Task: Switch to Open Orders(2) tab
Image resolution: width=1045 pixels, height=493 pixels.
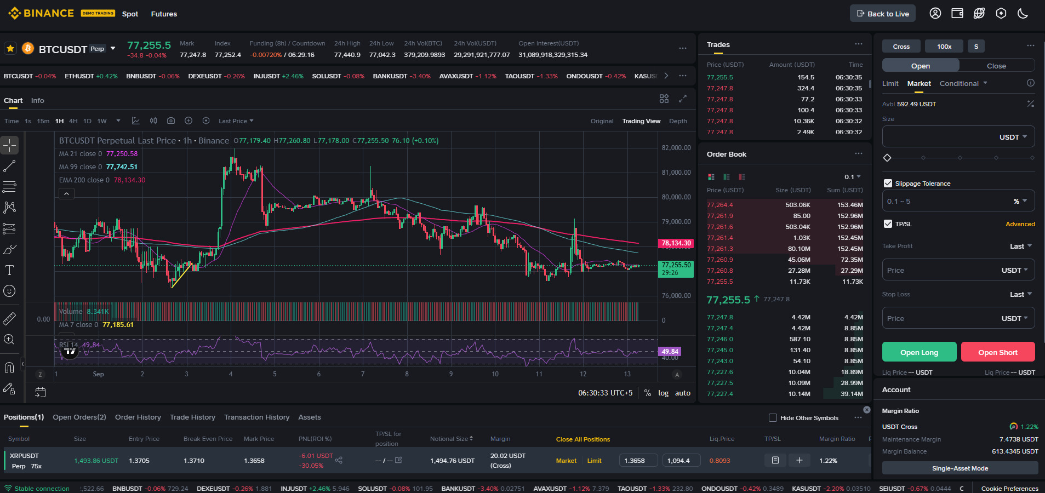Action: (x=79, y=417)
